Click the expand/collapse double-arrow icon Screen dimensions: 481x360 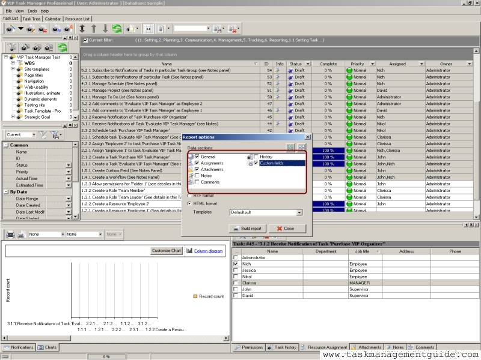(82, 28)
